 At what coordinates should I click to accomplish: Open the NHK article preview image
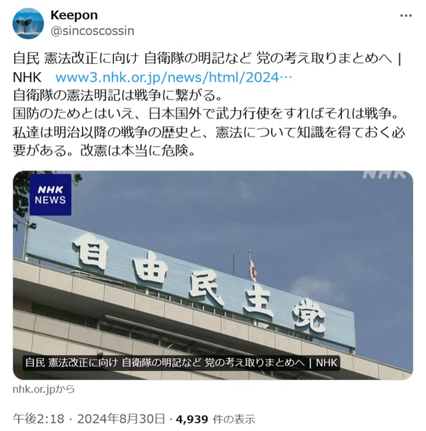(x=213, y=275)
